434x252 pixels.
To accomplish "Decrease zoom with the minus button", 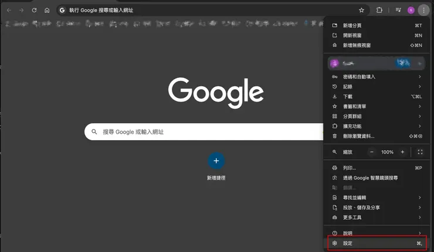I will tap(372, 152).
